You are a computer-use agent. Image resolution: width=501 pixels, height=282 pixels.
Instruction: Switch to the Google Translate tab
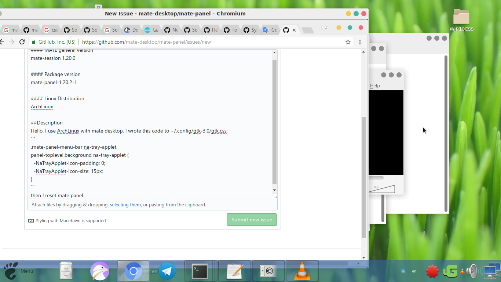point(270,30)
